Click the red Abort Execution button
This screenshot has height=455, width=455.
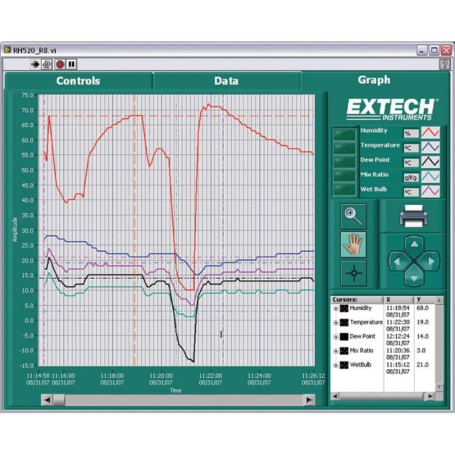pyautogui.click(x=60, y=64)
